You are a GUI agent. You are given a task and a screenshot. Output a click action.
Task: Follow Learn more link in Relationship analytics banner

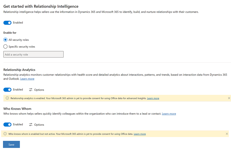click(153, 98)
